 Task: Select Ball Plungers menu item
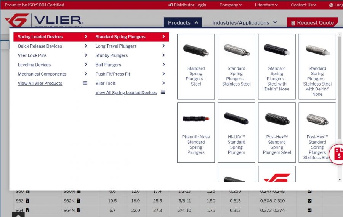tap(130, 65)
